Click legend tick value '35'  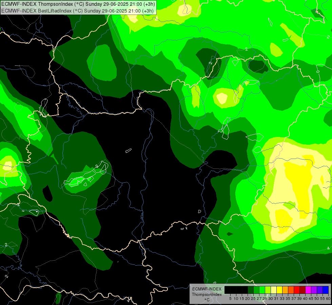[288, 299]
